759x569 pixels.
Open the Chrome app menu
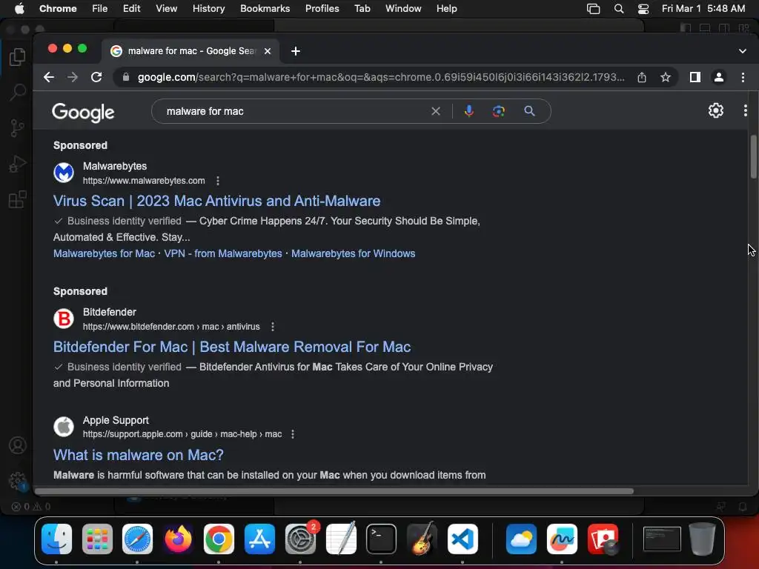click(58, 9)
